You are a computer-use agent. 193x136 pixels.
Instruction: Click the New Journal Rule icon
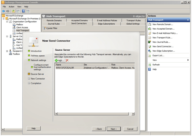[150, 42]
